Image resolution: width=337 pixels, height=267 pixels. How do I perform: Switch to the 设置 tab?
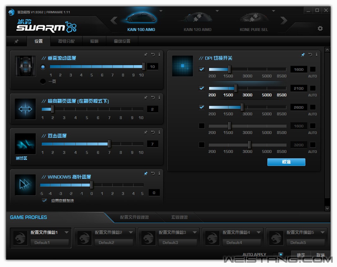click(39, 41)
